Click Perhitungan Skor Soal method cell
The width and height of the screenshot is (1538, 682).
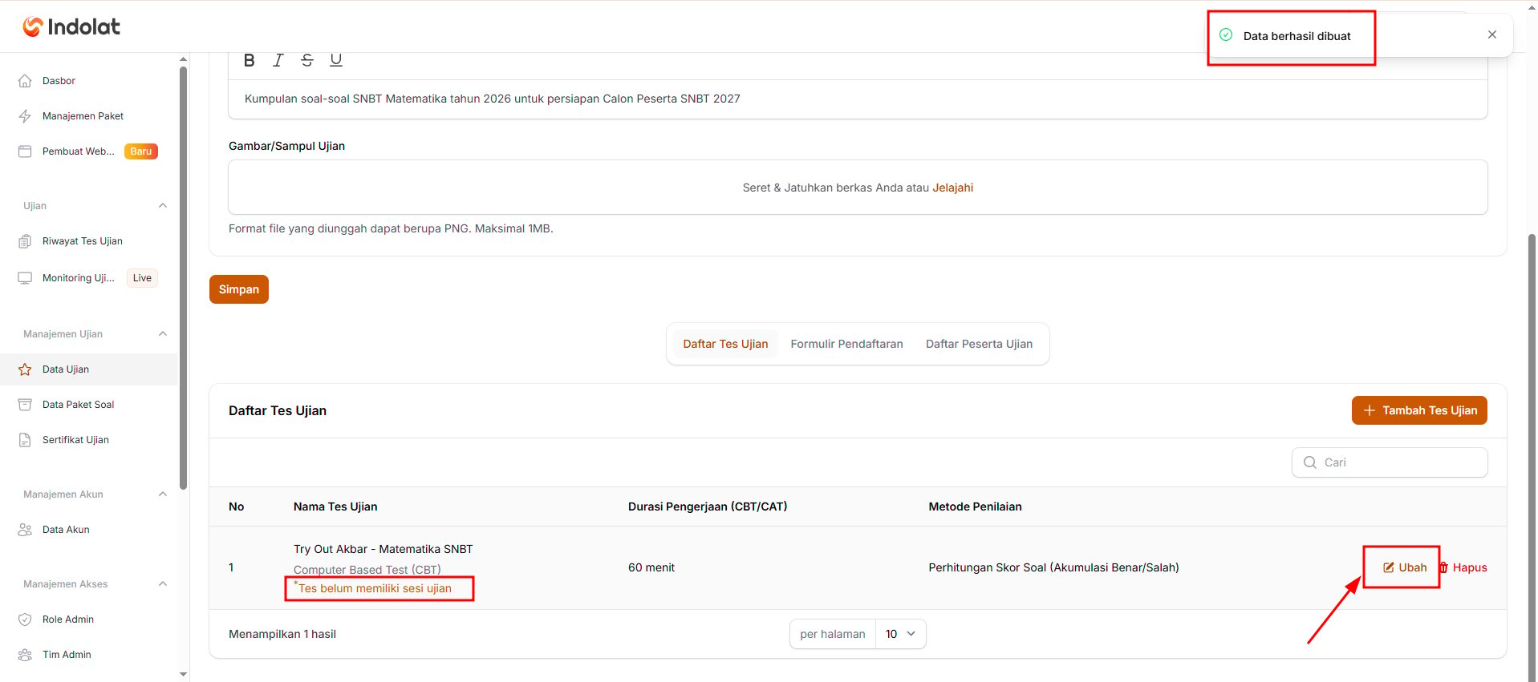click(1053, 567)
